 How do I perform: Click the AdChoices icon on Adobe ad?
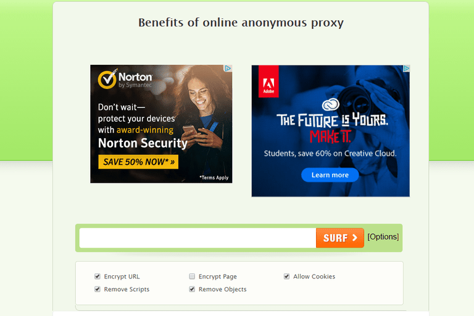click(406, 69)
